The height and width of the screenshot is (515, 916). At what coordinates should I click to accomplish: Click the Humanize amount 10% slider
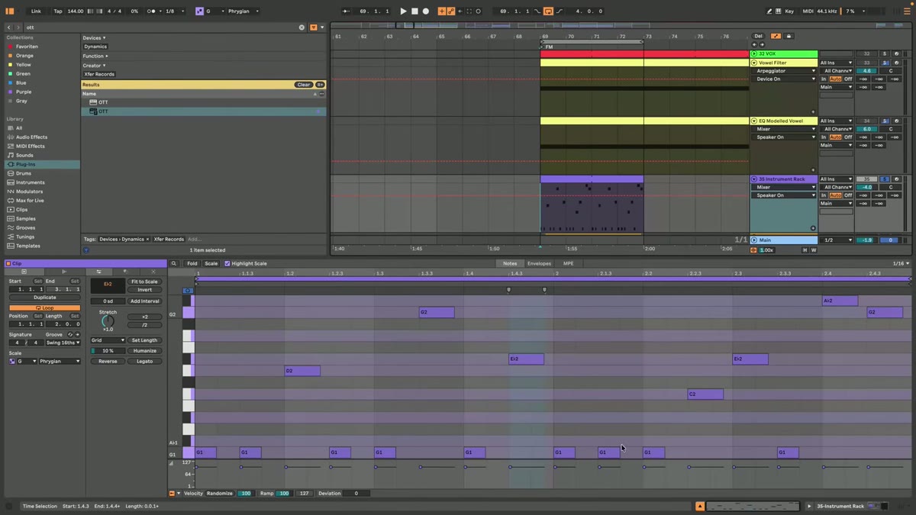(108, 351)
